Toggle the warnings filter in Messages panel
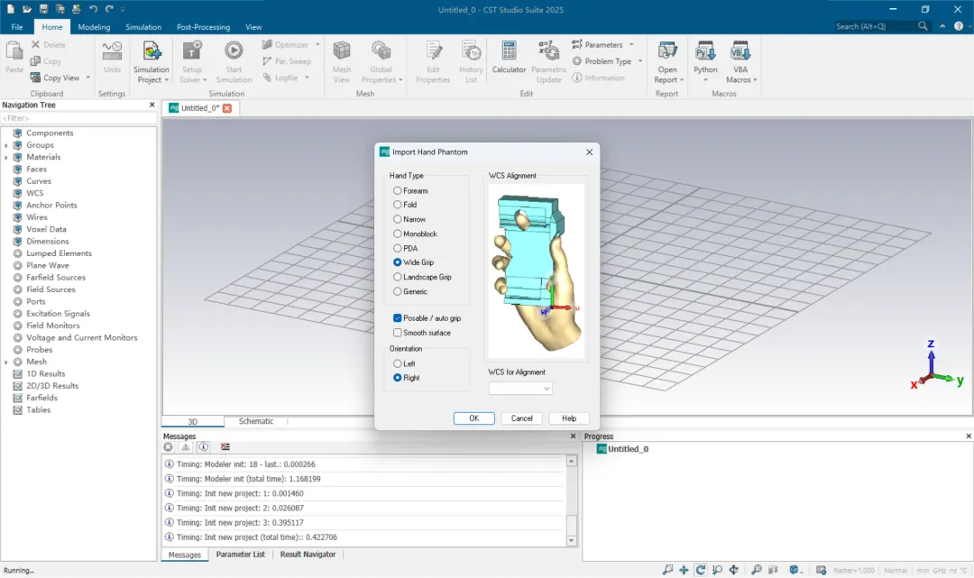 [x=185, y=447]
